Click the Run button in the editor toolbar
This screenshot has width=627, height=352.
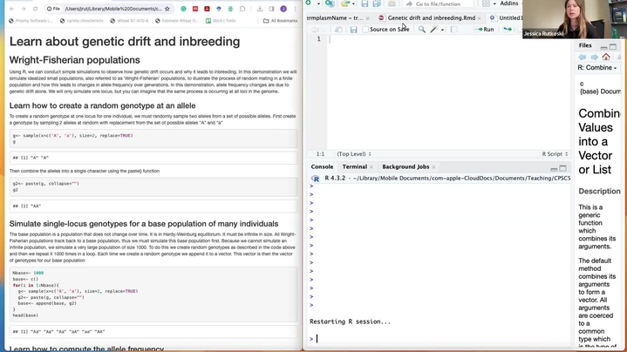[484, 30]
